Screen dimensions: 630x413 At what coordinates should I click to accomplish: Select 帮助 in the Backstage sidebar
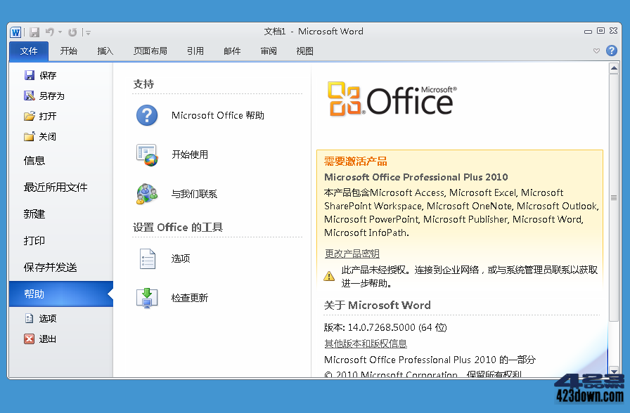[61, 294]
